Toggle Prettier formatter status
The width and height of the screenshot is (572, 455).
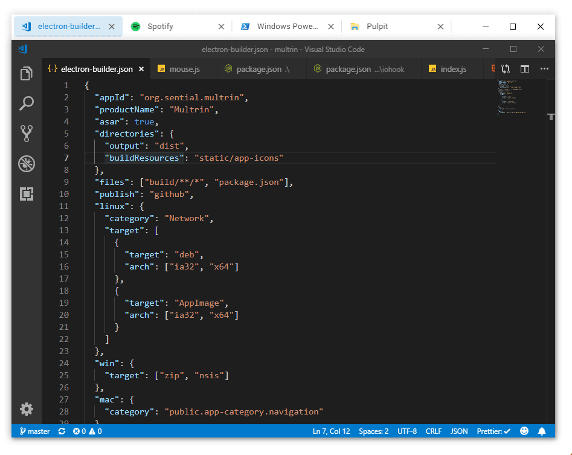click(493, 431)
